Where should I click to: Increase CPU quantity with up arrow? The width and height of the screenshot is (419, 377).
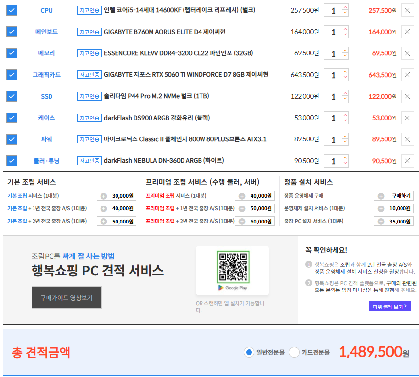coord(345,7)
